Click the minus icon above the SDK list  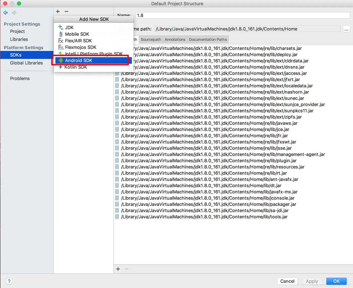pyautogui.click(x=66, y=11)
